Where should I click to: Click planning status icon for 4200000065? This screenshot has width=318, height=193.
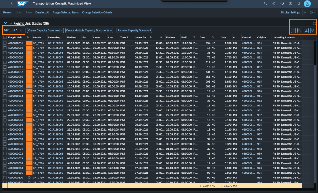coord(29,173)
